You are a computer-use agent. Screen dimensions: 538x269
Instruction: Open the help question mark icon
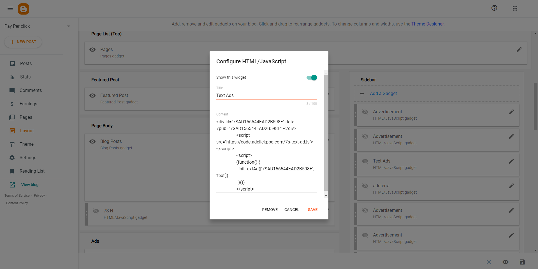pos(494,8)
